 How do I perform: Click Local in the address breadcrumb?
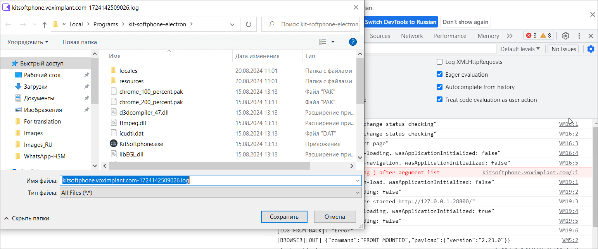tap(76, 24)
